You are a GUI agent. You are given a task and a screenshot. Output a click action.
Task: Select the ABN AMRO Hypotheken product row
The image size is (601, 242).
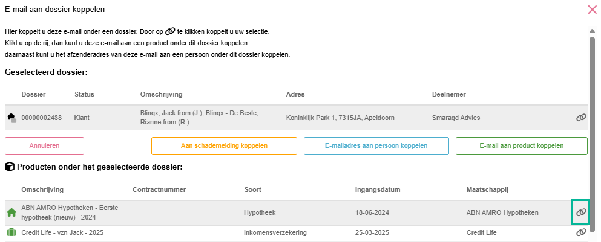point(296,212)
